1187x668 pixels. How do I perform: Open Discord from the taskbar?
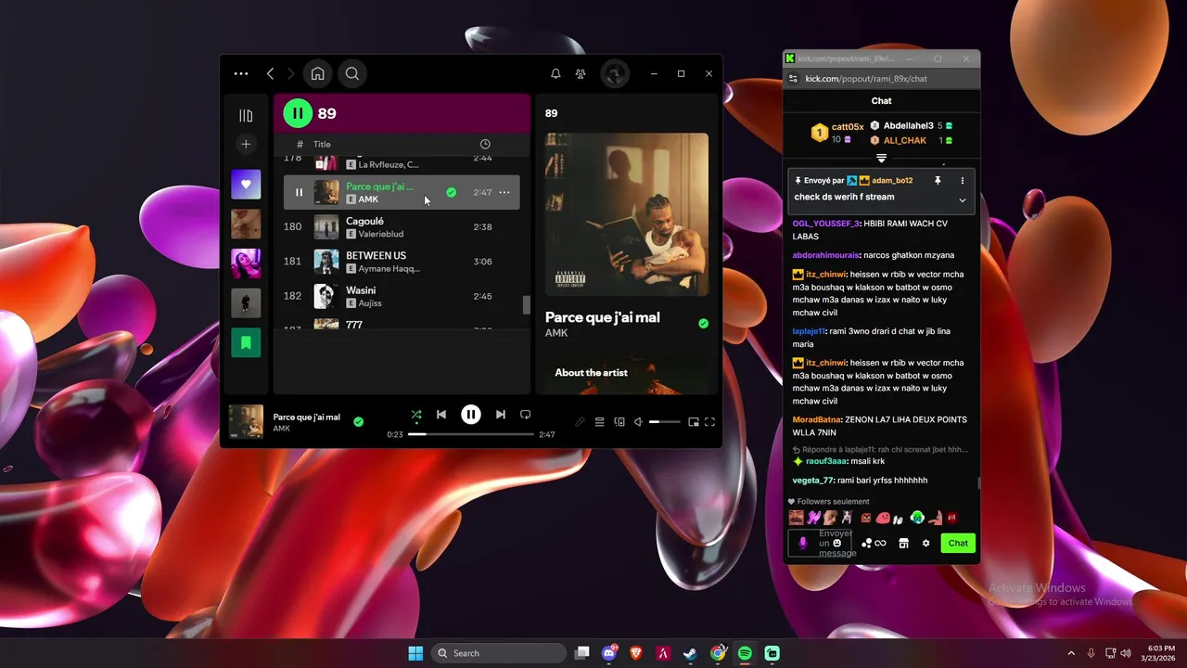pos(609,653)
